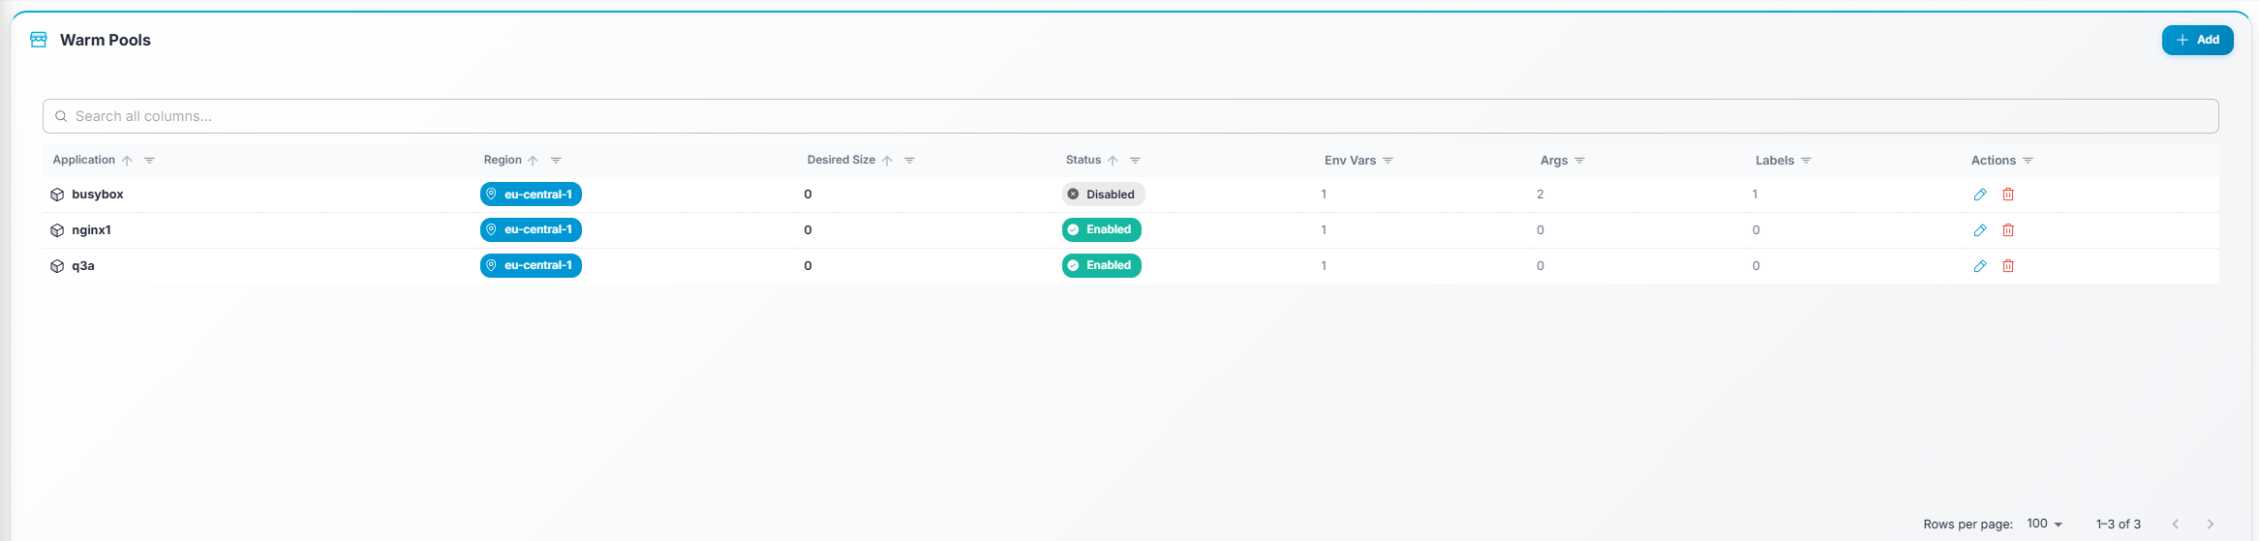Open filter menu for Application column
This screenshot has width=2259, height=541.
coord(149,161)
